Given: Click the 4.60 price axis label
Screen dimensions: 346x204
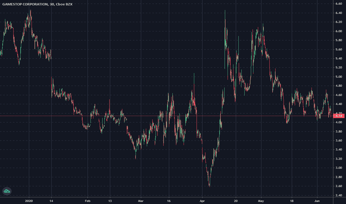Looking at the screenshot, I should click(339, 95).
